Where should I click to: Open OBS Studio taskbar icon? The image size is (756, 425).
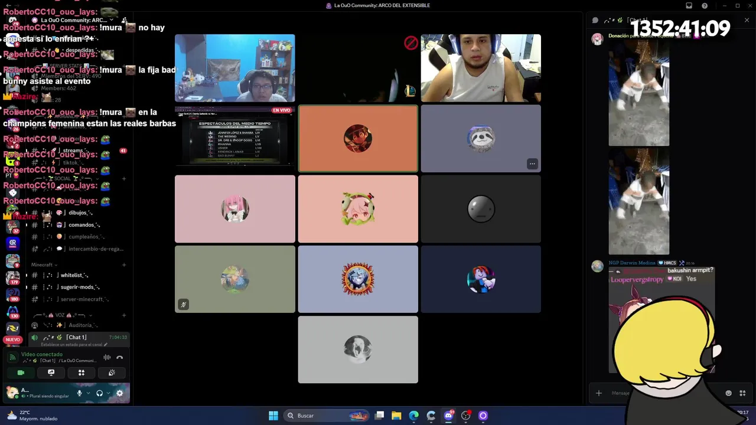[465, 416]
